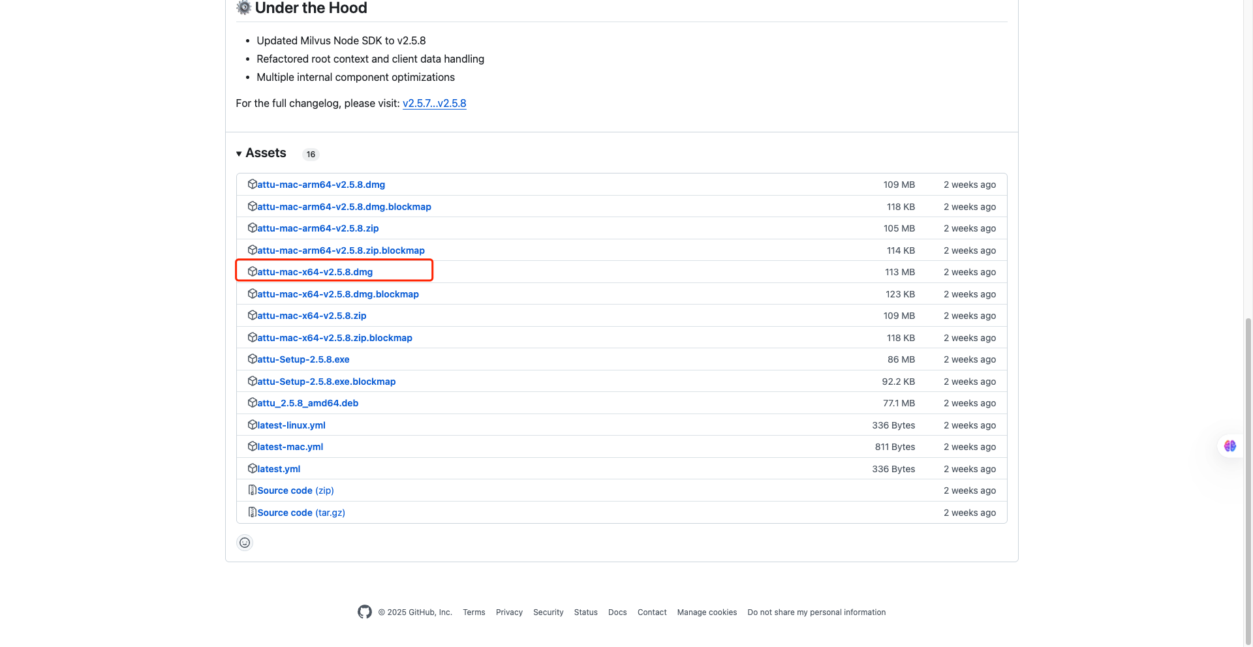The height and width of the screenshot is (647, 1253).
Task: Click the 113 MB size text
Action: pyautogui.click(x=900, y=272)
